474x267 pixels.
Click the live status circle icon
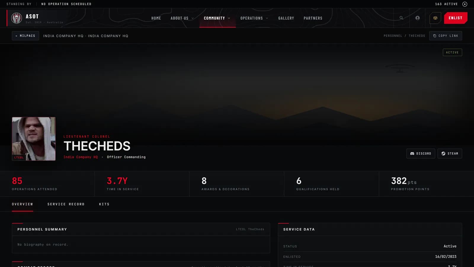tap(465, 4)
